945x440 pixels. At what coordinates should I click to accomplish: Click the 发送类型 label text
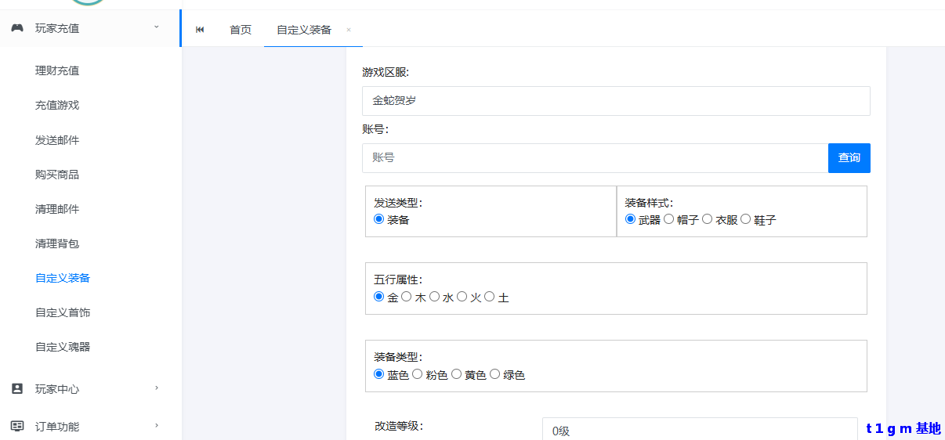pyautogui.click(x=398, y=203)
